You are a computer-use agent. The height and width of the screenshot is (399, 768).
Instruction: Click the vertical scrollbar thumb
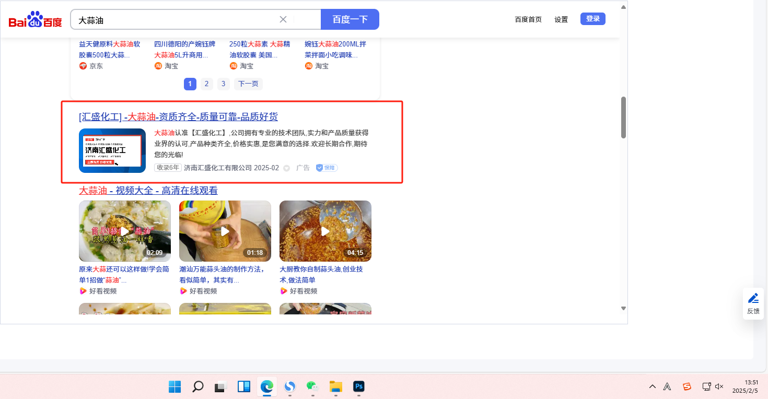(x=623, y=118)
